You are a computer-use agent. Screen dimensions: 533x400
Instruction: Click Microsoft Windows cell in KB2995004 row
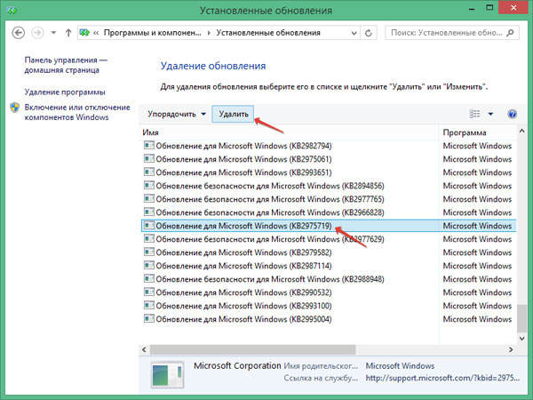point(477,319)
